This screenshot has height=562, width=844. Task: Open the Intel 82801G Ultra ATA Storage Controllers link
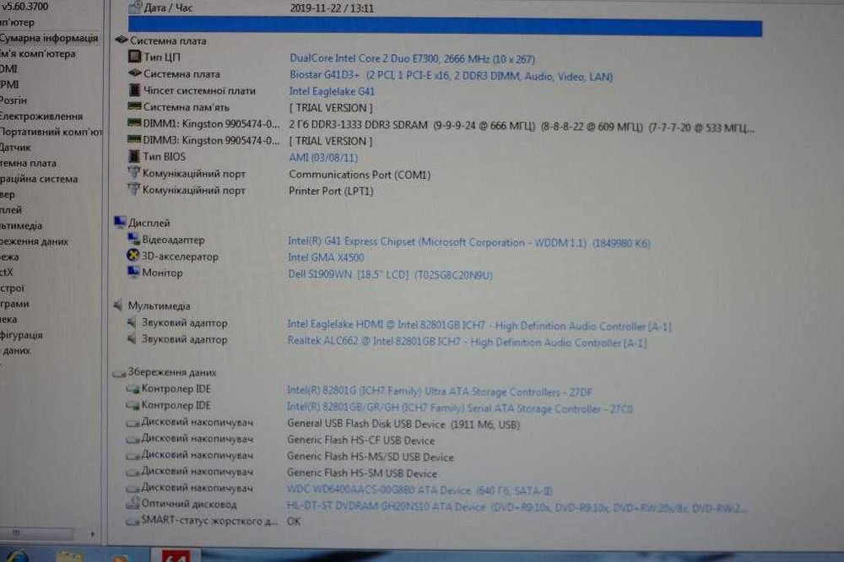pyautogui.click(x=439, y=392)
